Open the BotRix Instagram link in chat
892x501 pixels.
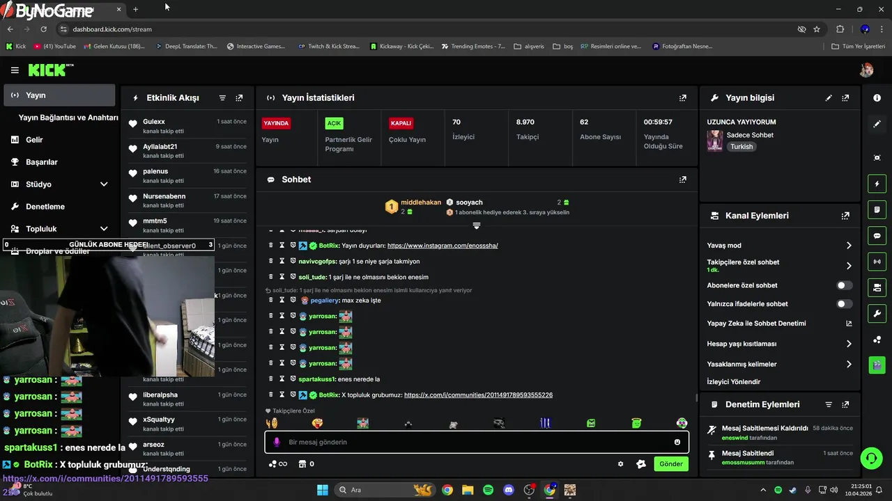pyautogui.click(x=443, y=246)
